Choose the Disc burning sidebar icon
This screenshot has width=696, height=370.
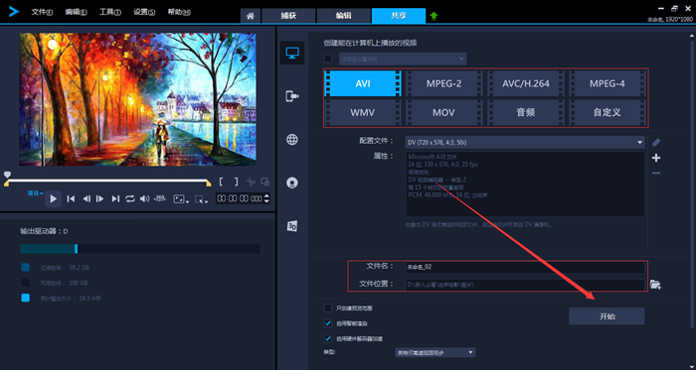(x=292, y=183)
